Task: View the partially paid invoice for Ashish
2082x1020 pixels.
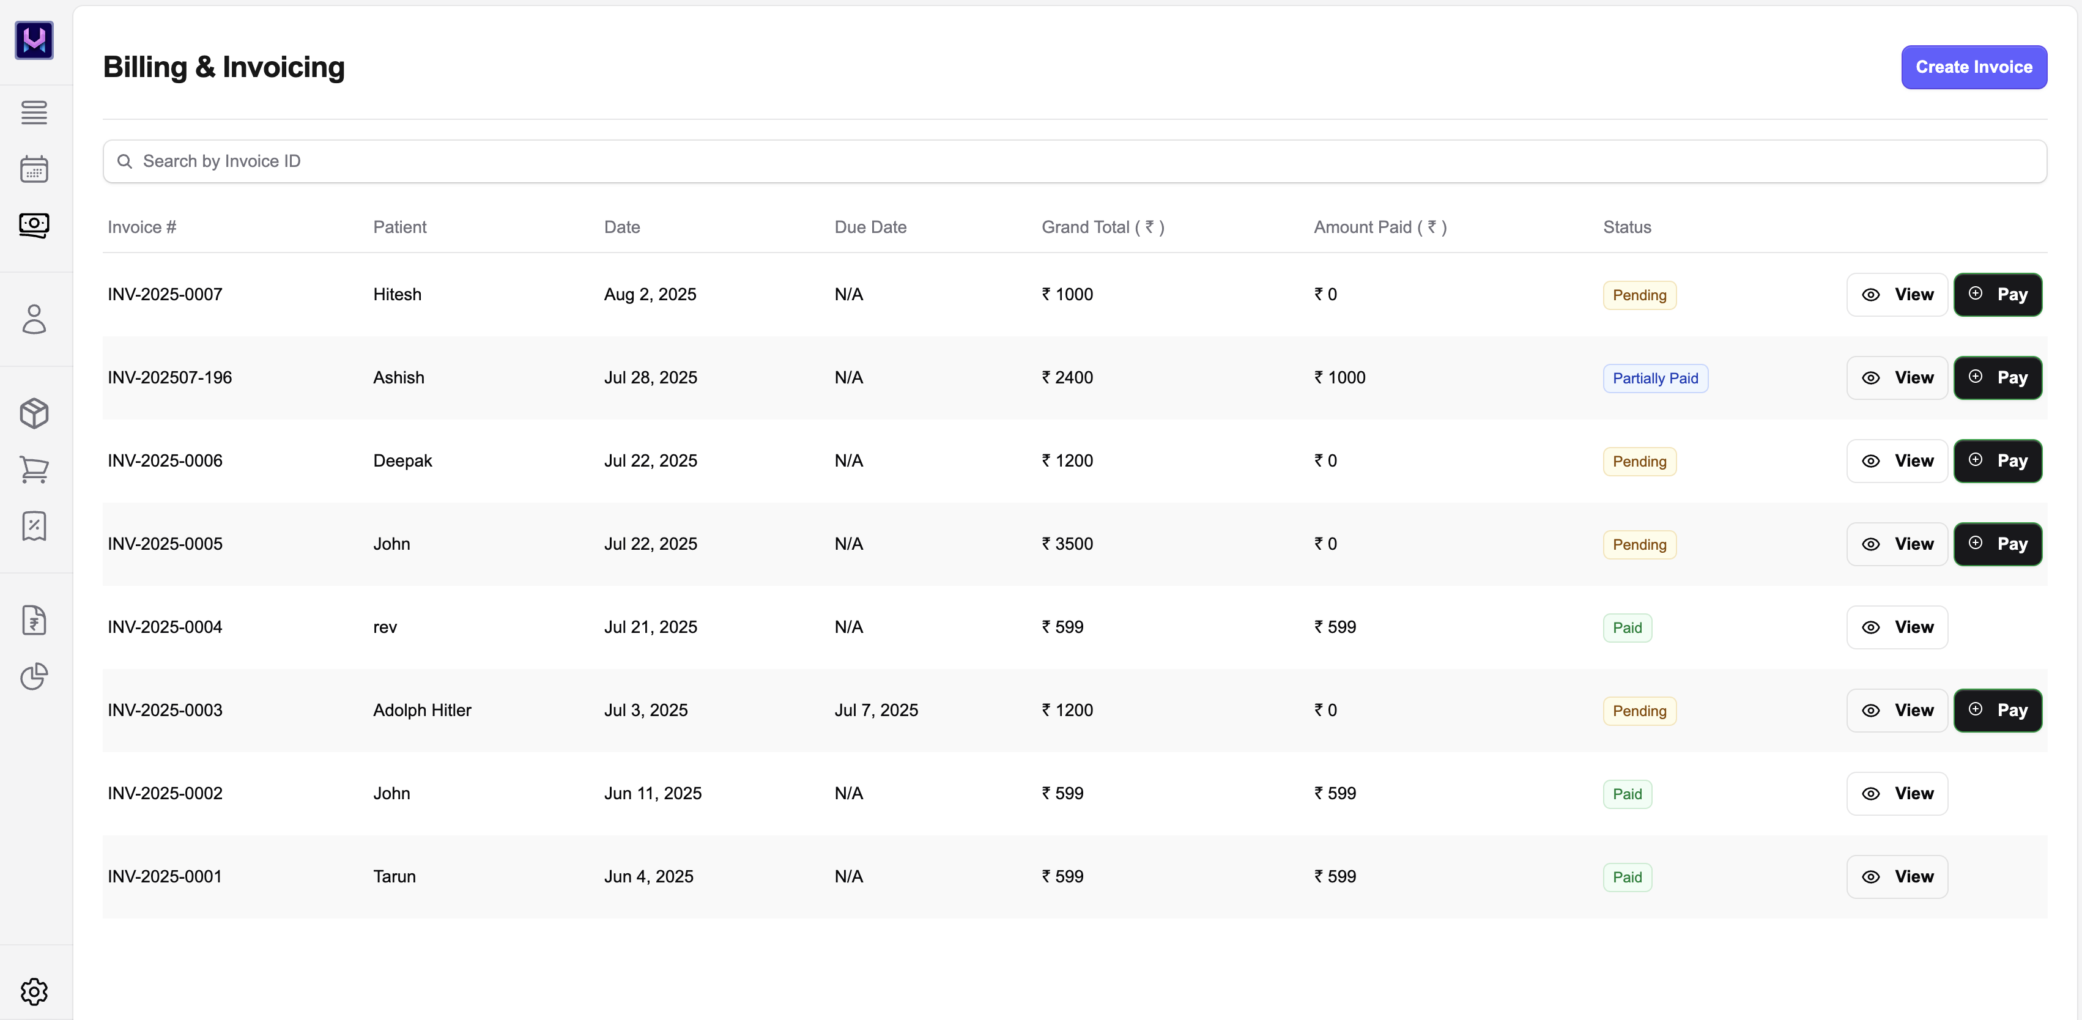Action: (x=1897, y=377)
